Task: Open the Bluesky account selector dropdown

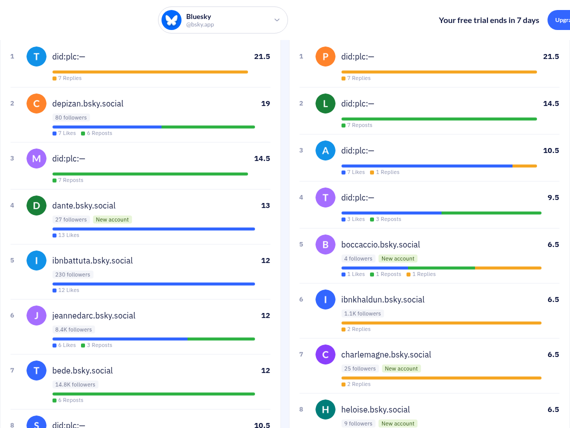Action: click(223, 20)
